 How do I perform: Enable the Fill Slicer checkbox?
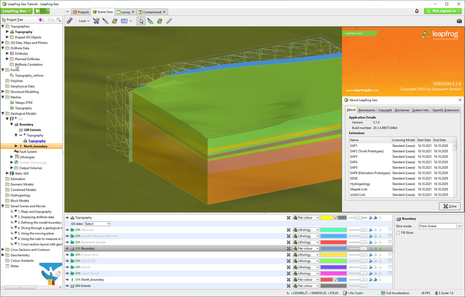(398, 233)
